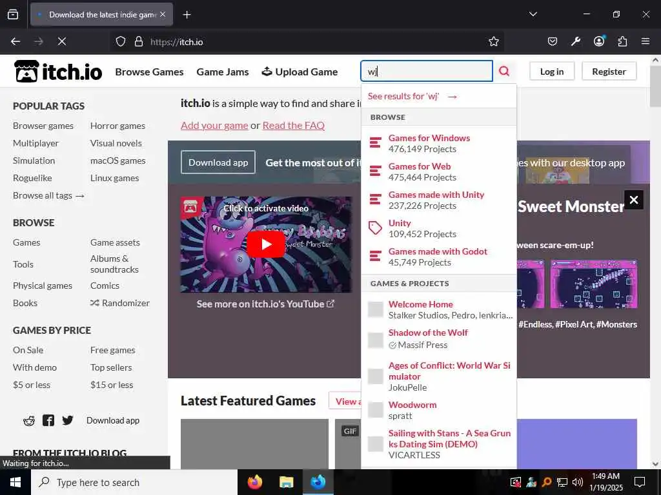Image resolution: width=661 pixels, height=495 pixels.
Task: Click the Download app banner button
Action: pyautogui.click(x=218, y=162)
